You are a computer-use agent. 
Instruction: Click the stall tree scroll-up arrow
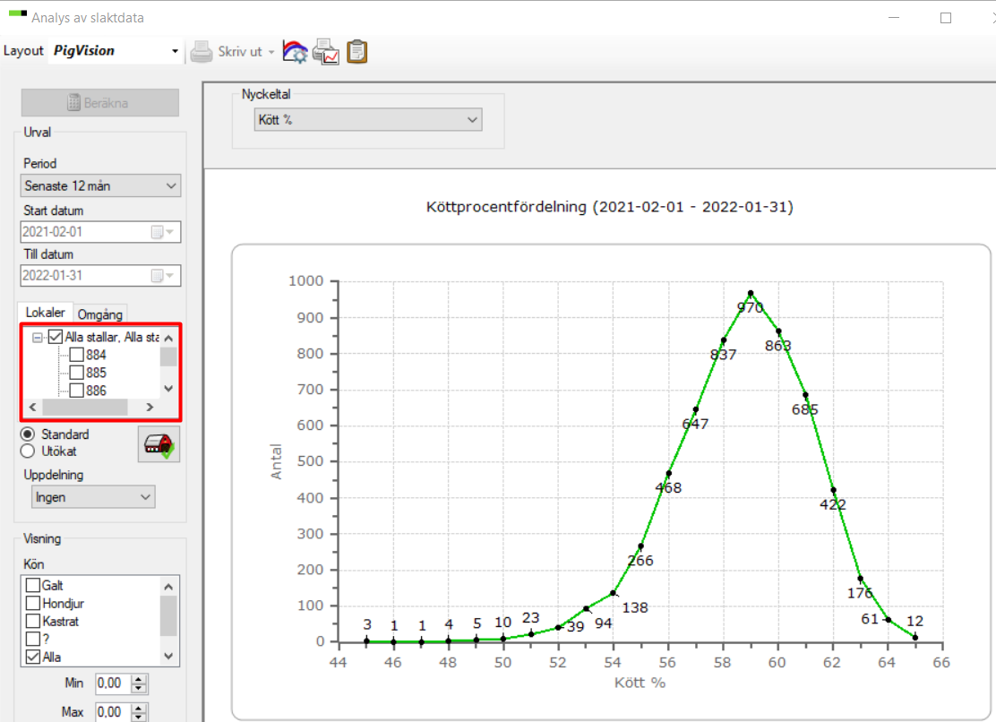pos(168,338)
